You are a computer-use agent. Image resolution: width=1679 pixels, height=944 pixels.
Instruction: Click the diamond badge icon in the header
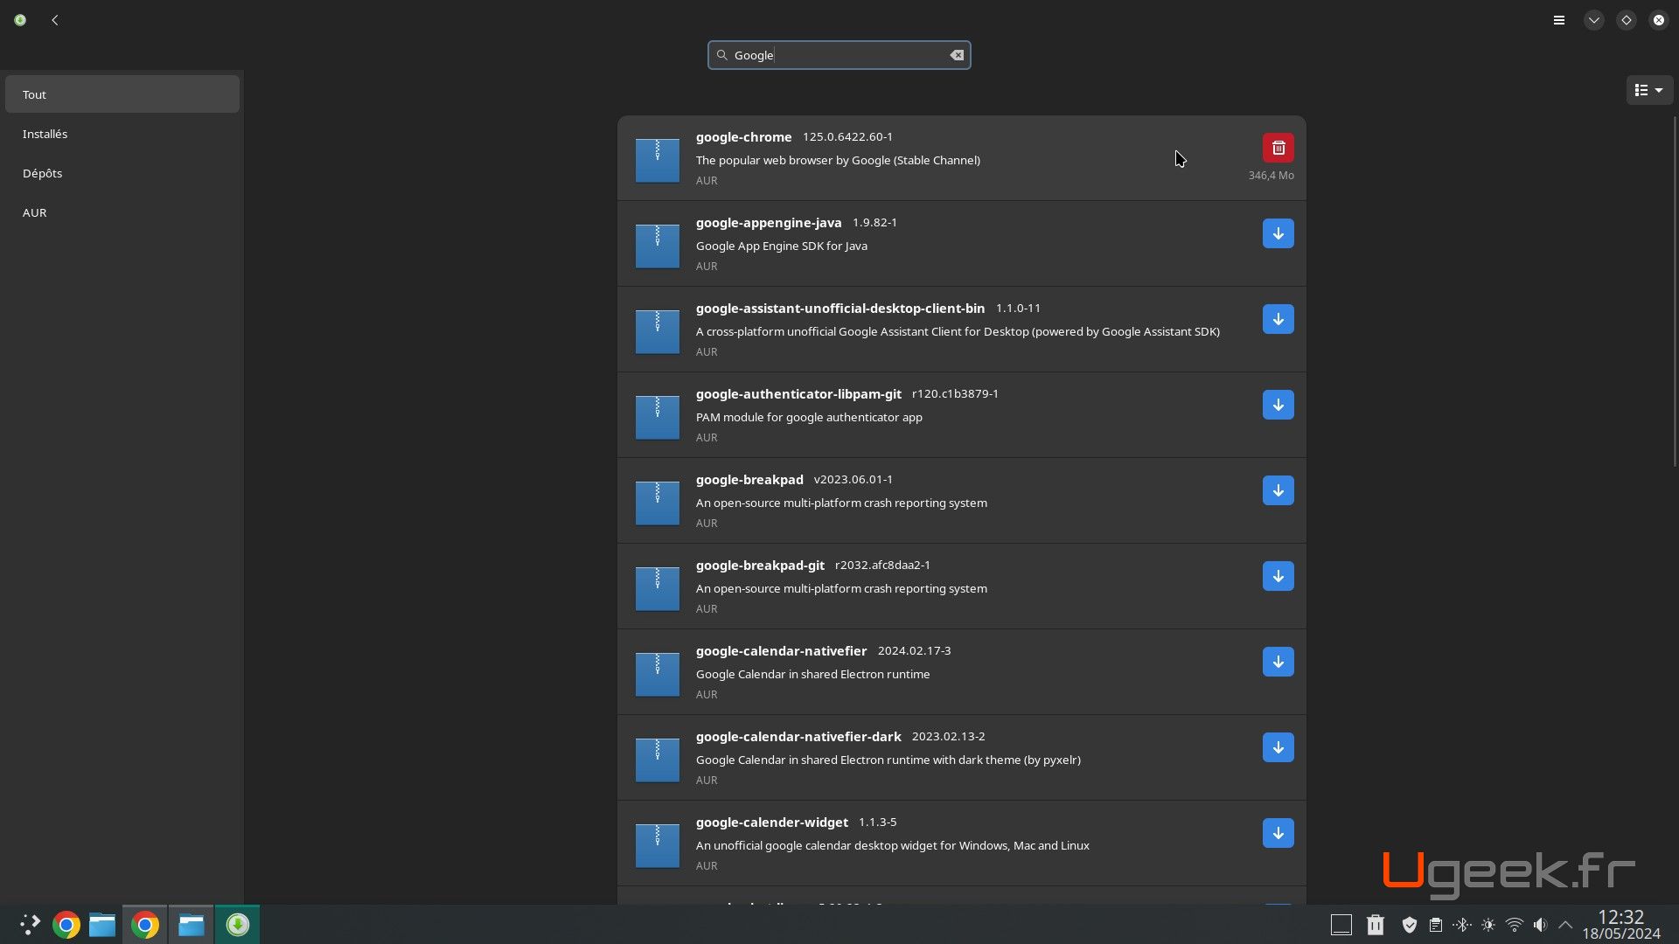(x=1626, y=19)
